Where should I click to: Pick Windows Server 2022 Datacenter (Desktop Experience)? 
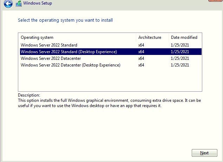pos(70,65)
